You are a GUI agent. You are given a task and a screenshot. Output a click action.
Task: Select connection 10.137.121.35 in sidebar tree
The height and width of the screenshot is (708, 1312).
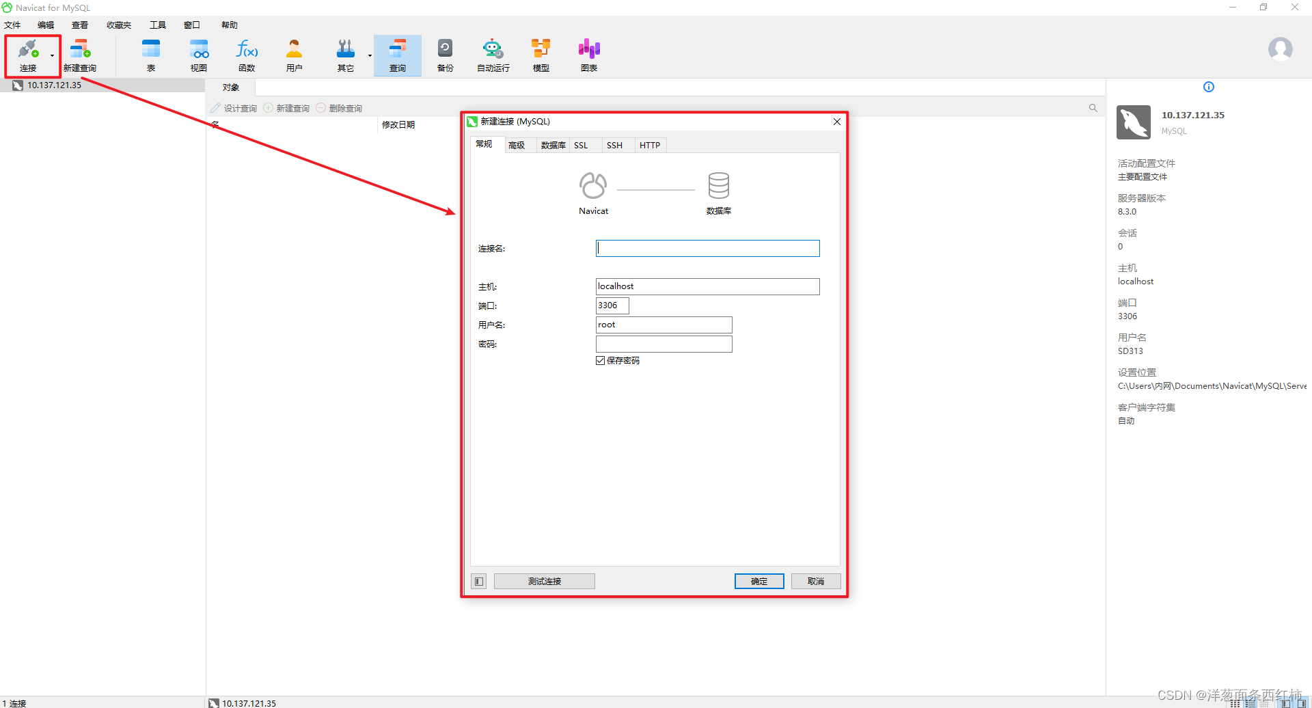coord(54,85)
